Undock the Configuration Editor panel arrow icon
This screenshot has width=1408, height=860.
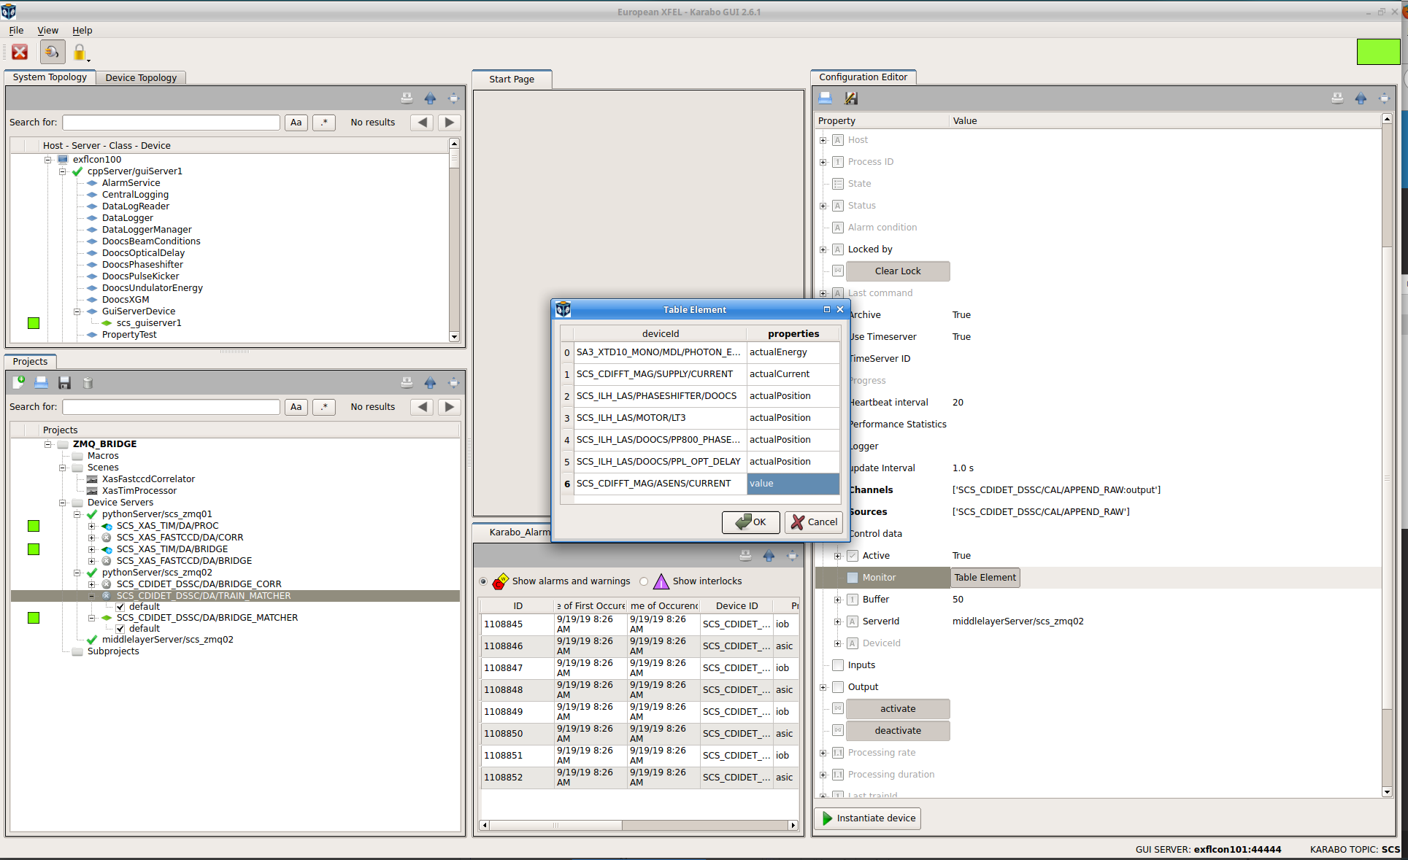tap(1361, 98)
